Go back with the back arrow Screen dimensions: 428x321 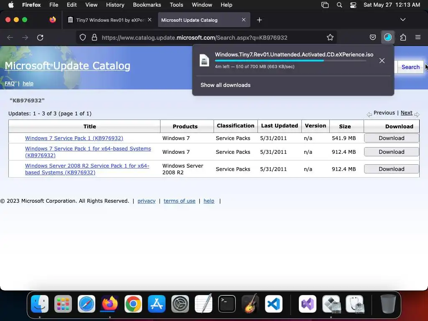10,37
